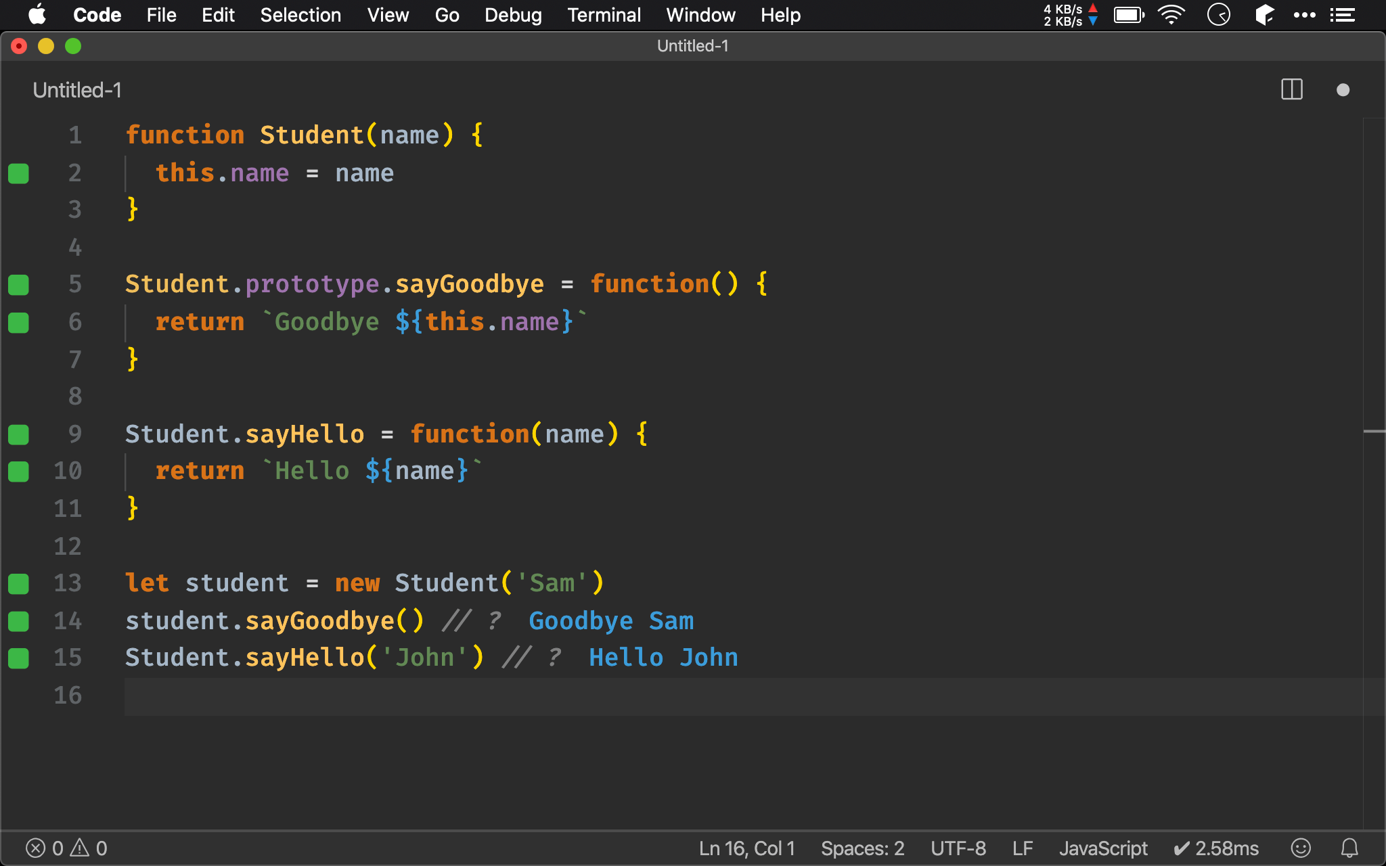This screenshot has width=1386, height=866.
Task: Click green coverage marker on line 2
Action: pos(18,173)
